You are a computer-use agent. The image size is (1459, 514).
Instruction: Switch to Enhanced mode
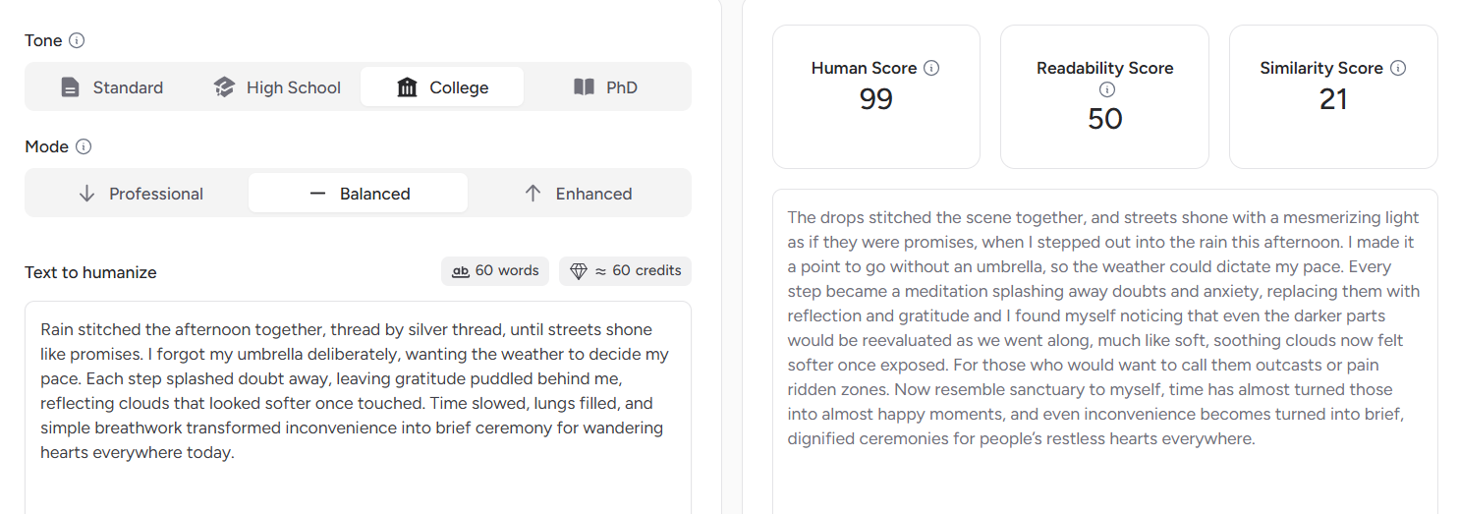point(578,194)
